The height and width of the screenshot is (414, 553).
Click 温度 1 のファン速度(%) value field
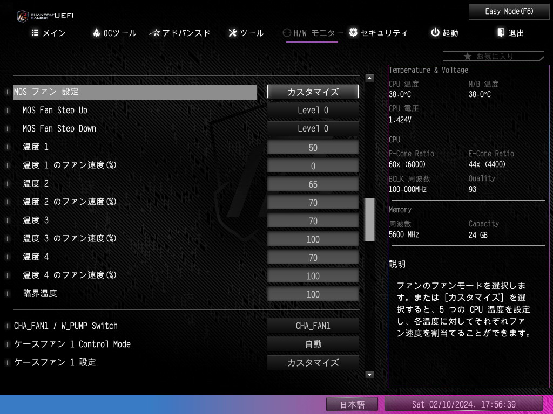313,165
